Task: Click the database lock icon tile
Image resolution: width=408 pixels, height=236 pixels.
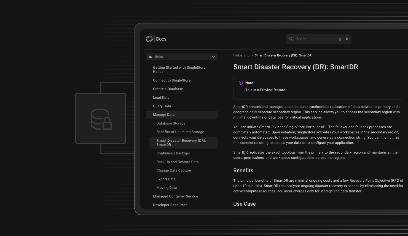Action: pos(101,118)
